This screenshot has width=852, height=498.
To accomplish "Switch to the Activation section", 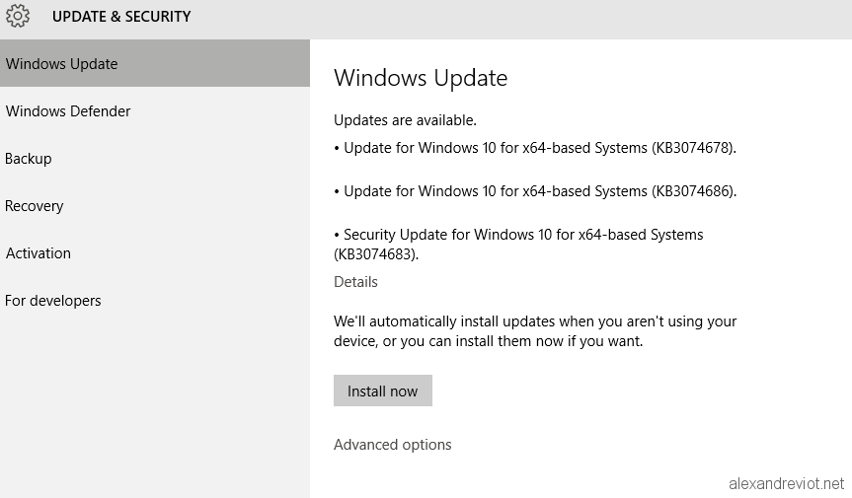I will (155, 253).
